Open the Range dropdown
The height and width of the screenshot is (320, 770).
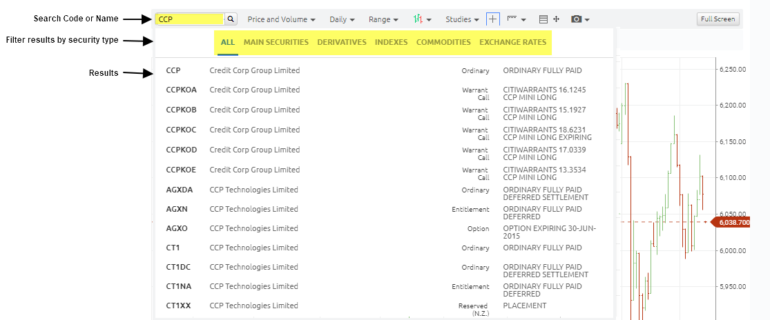[x=383, y=19]
